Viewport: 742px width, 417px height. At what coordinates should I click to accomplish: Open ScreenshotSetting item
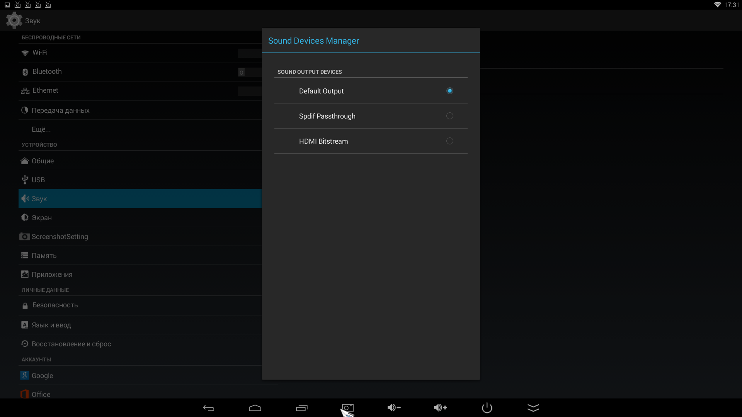point(60,237)
